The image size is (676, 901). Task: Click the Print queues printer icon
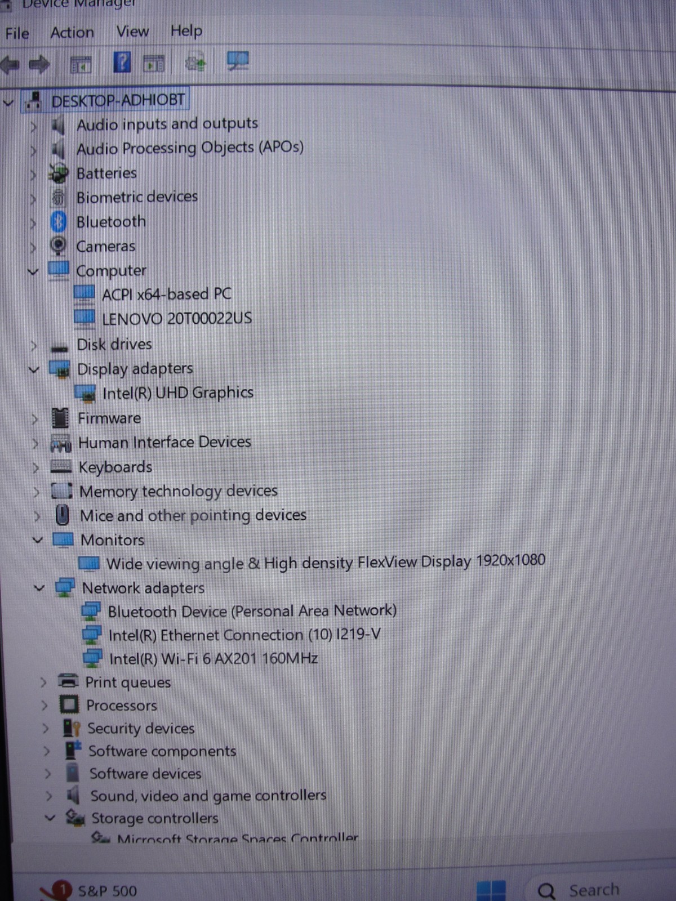point(68,681)
